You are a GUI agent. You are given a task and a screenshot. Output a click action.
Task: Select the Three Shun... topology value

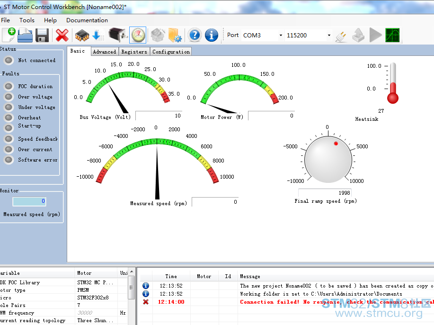click(95, 321)
